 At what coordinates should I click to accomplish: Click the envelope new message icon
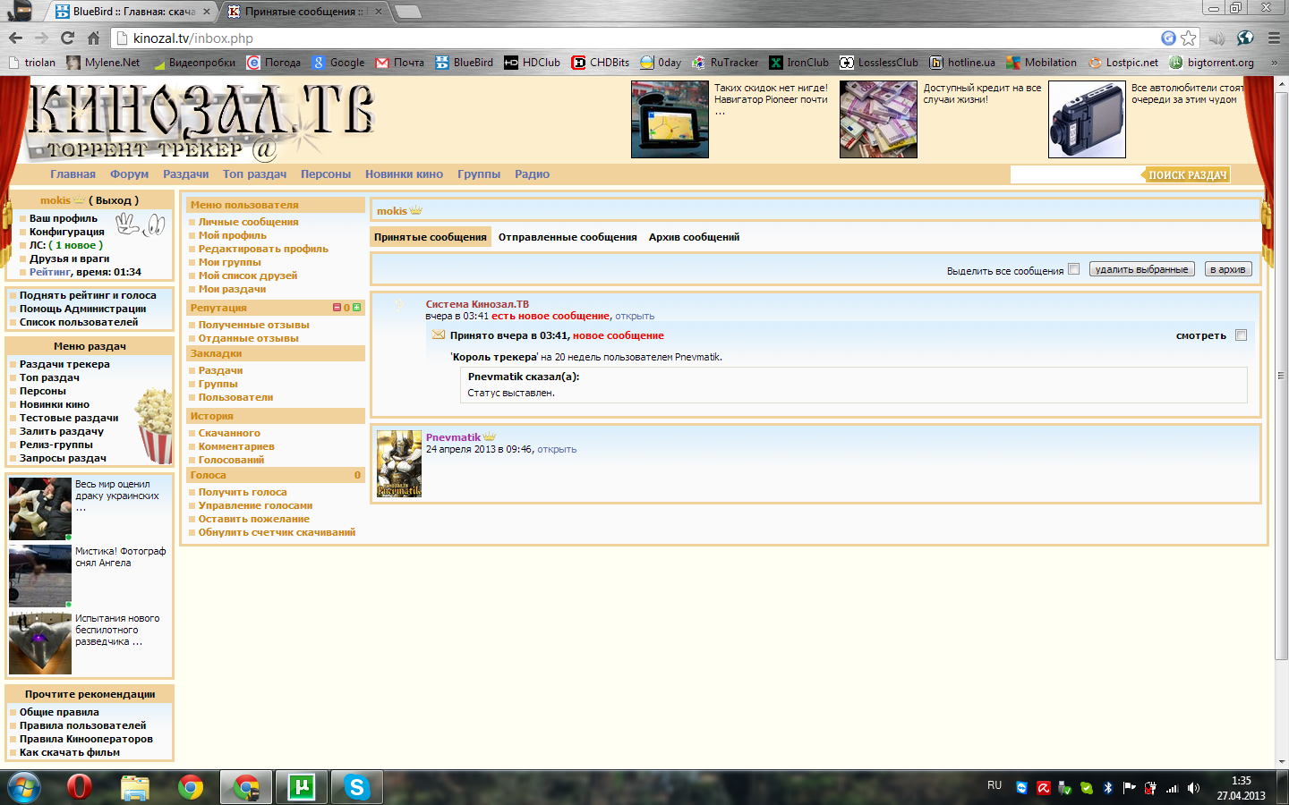tap(439, 335)
